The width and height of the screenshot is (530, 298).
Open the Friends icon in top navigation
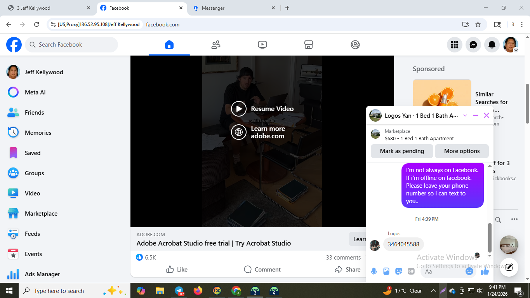216,45
